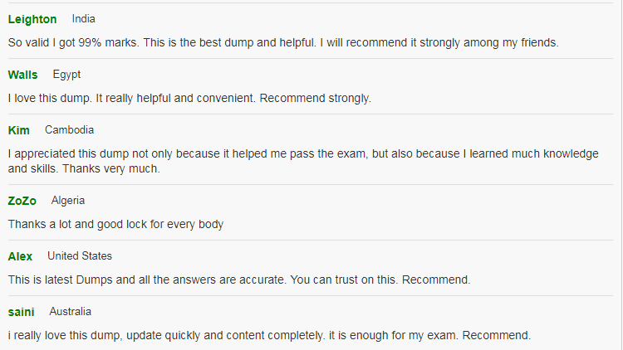Click the text 'and skills. Thanks very much.'
623x350 pixels.
[83, 168]
